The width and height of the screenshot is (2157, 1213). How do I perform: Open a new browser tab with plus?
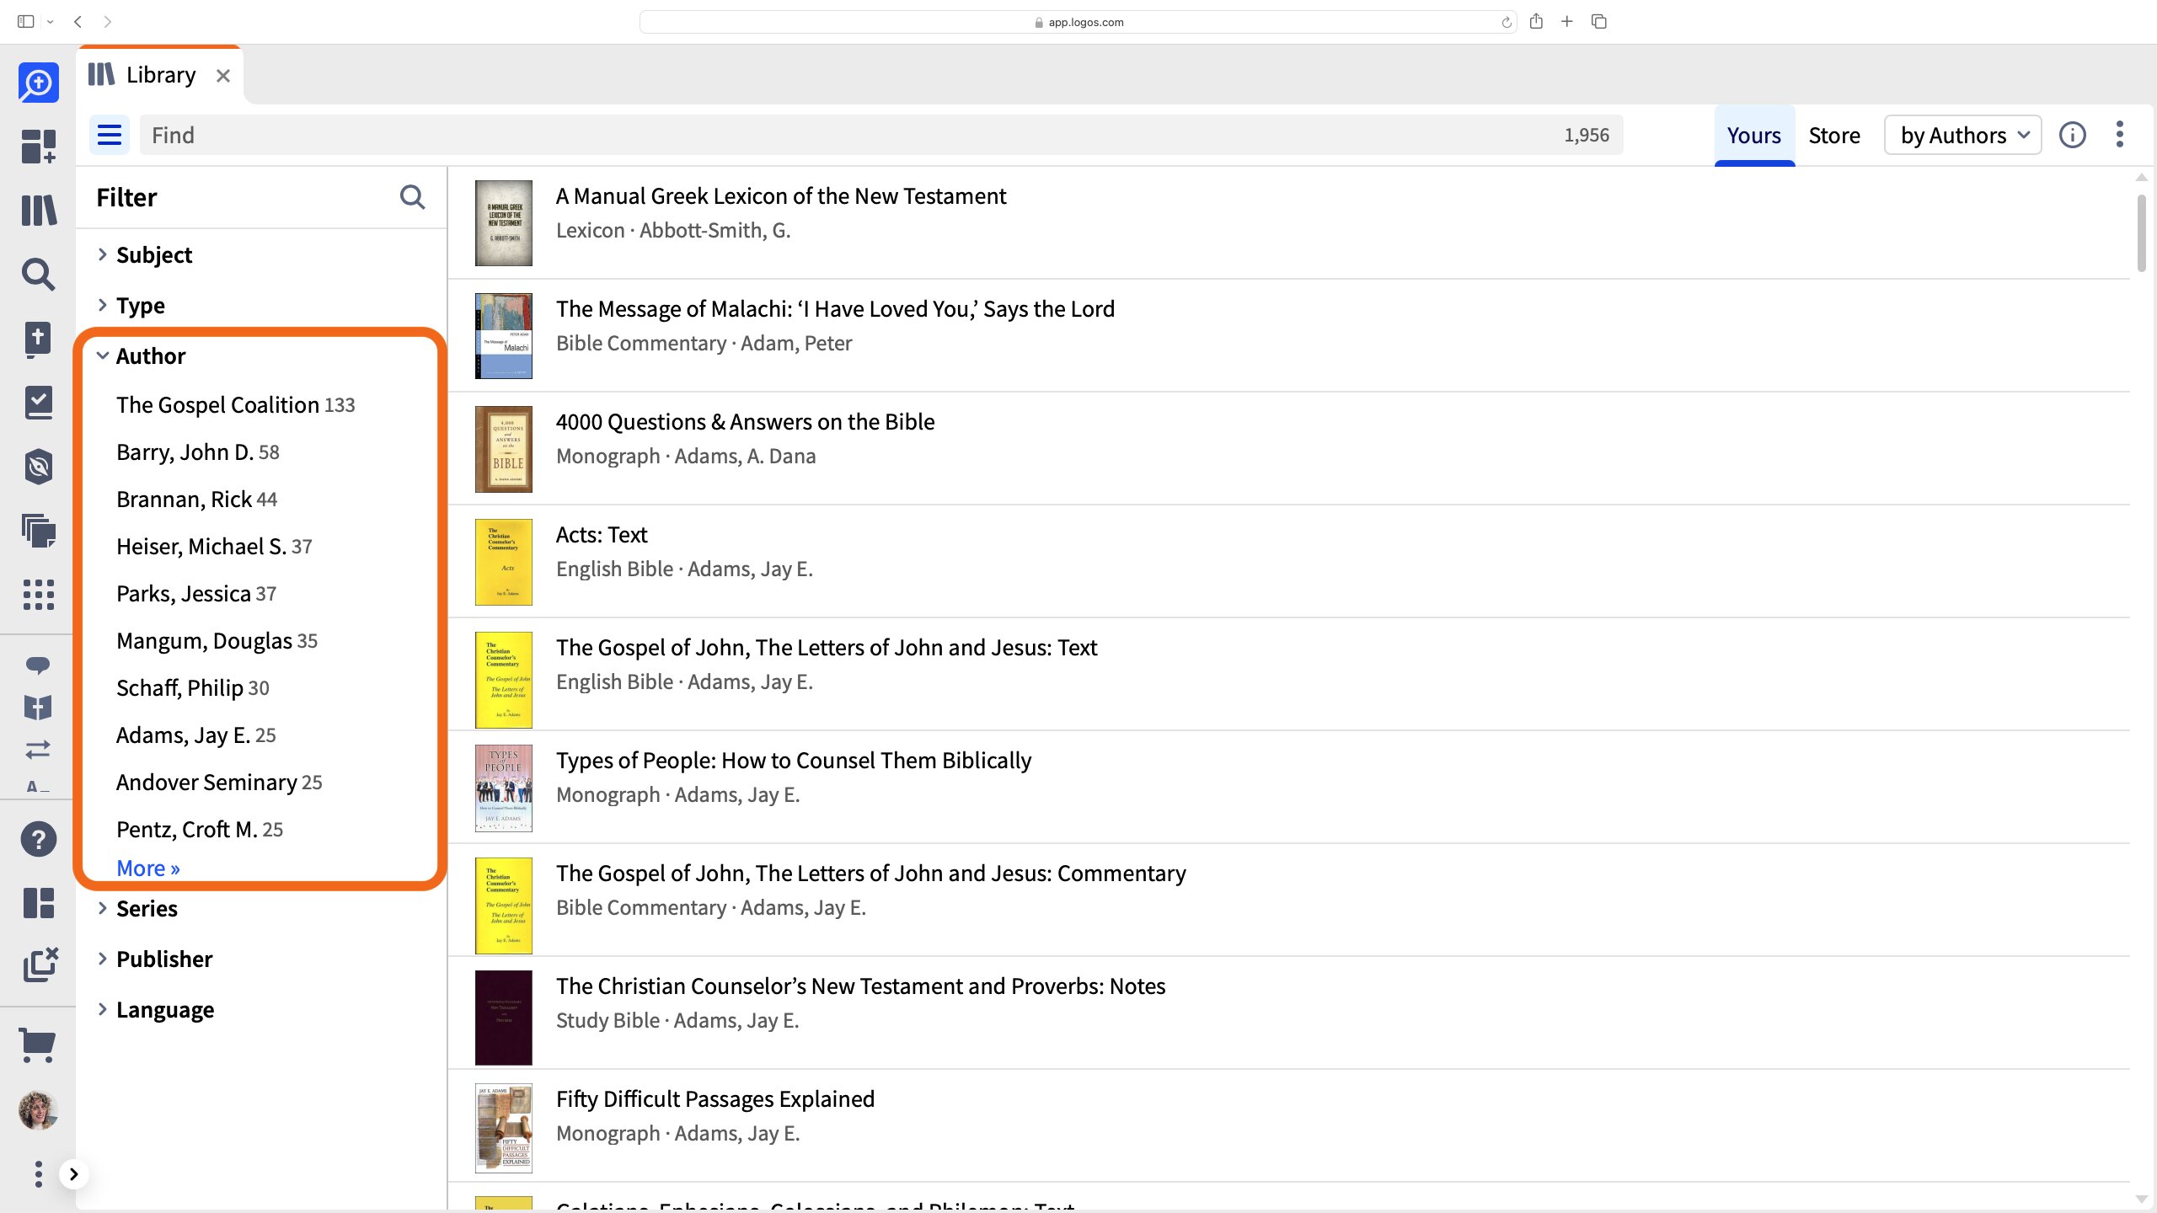point(1567,21)
